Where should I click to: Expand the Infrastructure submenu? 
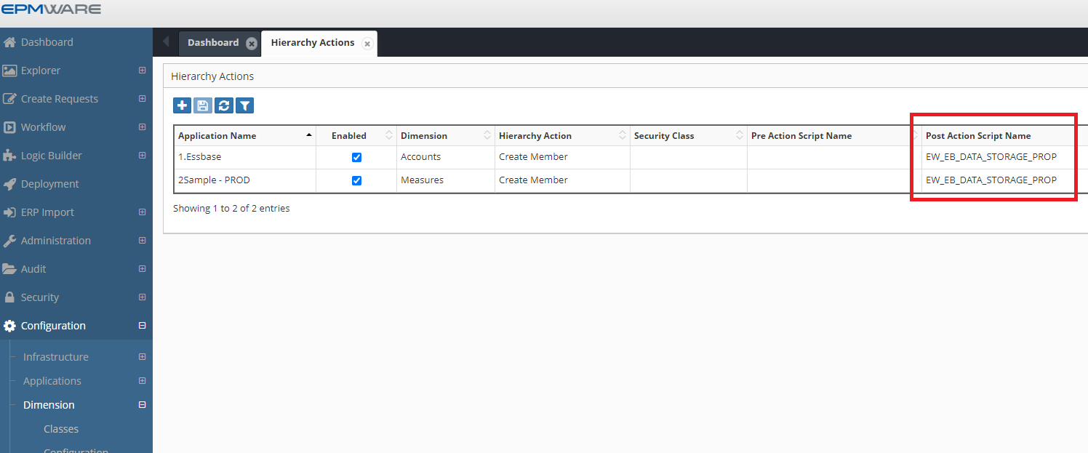142,357
